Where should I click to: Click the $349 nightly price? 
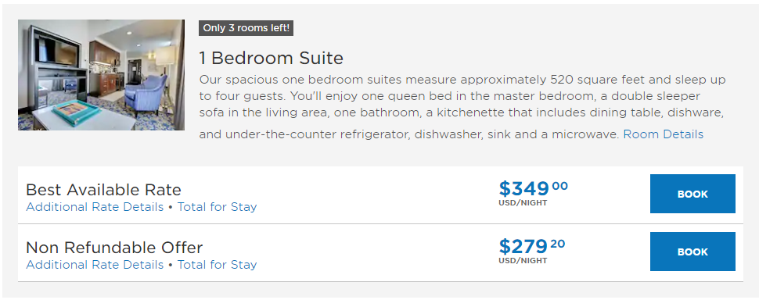533,188
